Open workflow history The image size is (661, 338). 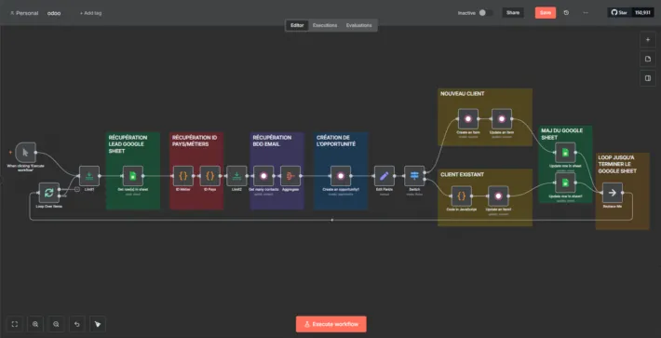(x=566, y=13)
